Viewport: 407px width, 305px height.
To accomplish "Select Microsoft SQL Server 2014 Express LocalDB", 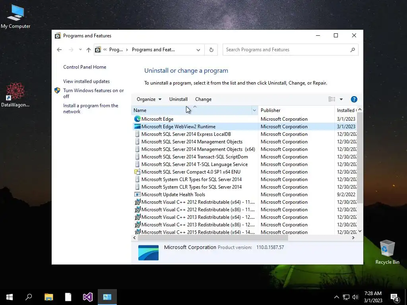I will (245, 134).
